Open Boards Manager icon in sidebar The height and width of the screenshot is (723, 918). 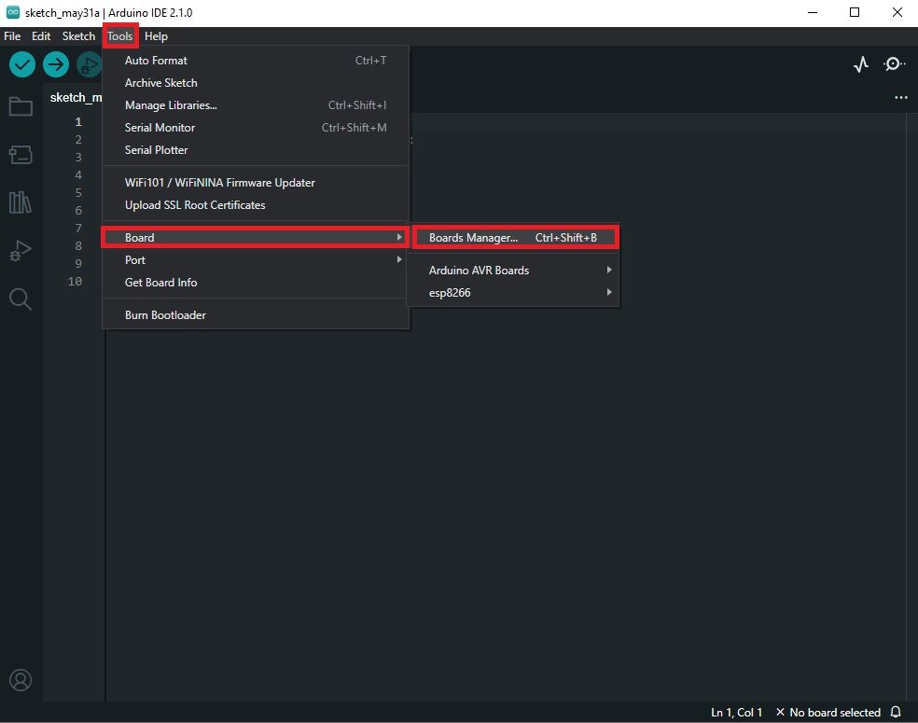click(21, 154)
